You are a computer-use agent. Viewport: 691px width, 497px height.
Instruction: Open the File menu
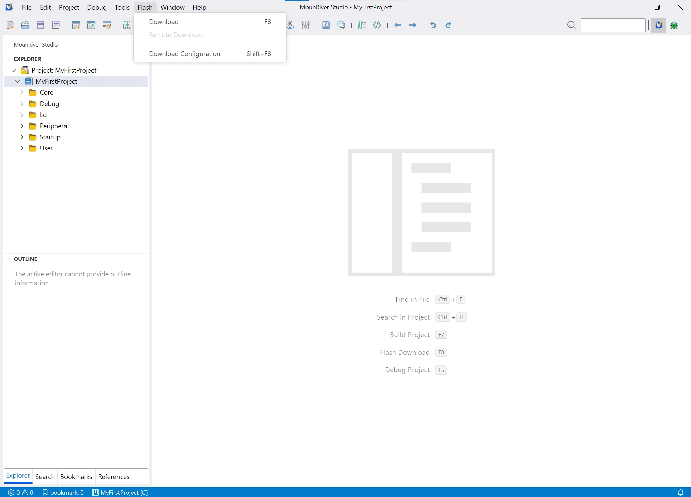(27, 7)
